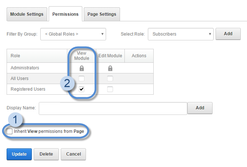Click Add next to Select Role
Viewport: 247px width, 167px height.
pos(228,34)
